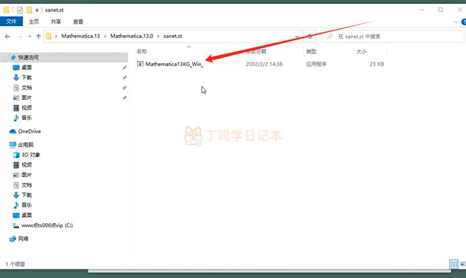Open pinned 桌面 under quick access
Viewport: 466px width, 278px height.
[x=27, y=68]
